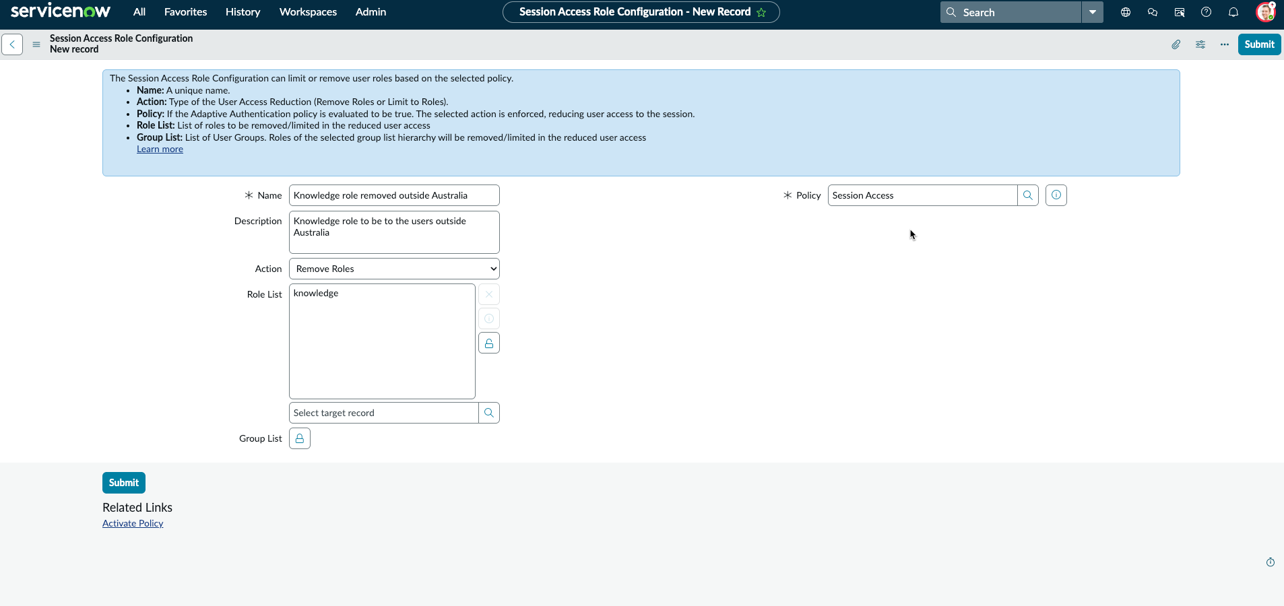
Task: Open the Admin menu
Action: 371,12
